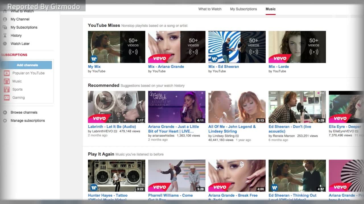Image resolution: width=364 pixels, height=204 pixels.
Task: Play the Labrinth Let It Be thumbnail
Action: click(117, 107)
